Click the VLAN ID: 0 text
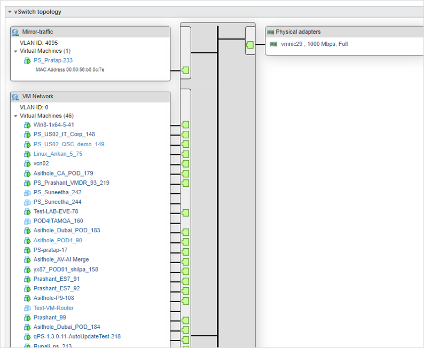 pos(34,107)
